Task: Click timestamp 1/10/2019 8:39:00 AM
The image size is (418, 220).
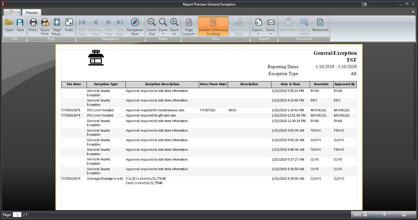Action: click(288, 179)
